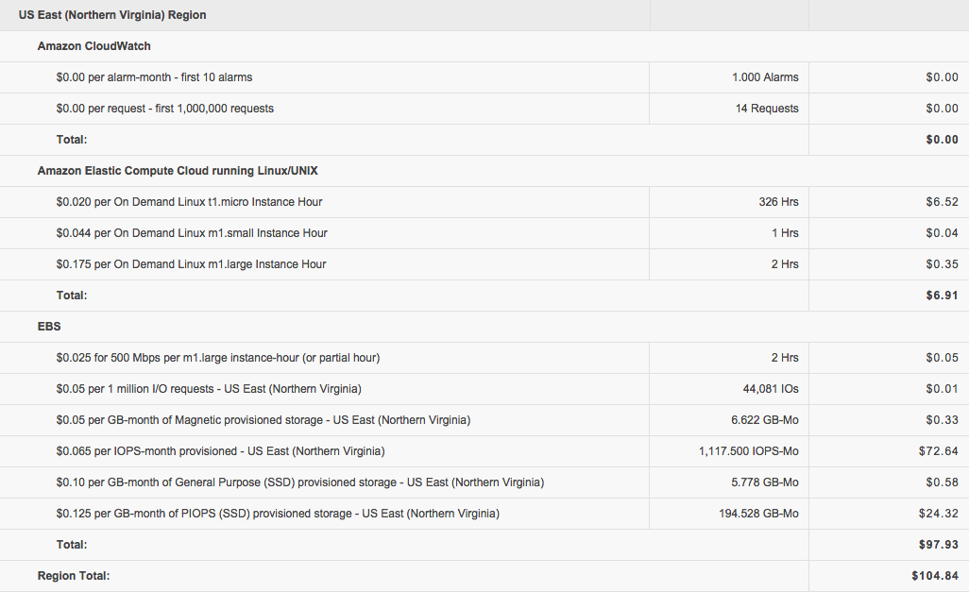Screen dimensions: 969x592
Task: Select the $72.64 charge amount
Action: pyautogui.click(x=938, y=451)
